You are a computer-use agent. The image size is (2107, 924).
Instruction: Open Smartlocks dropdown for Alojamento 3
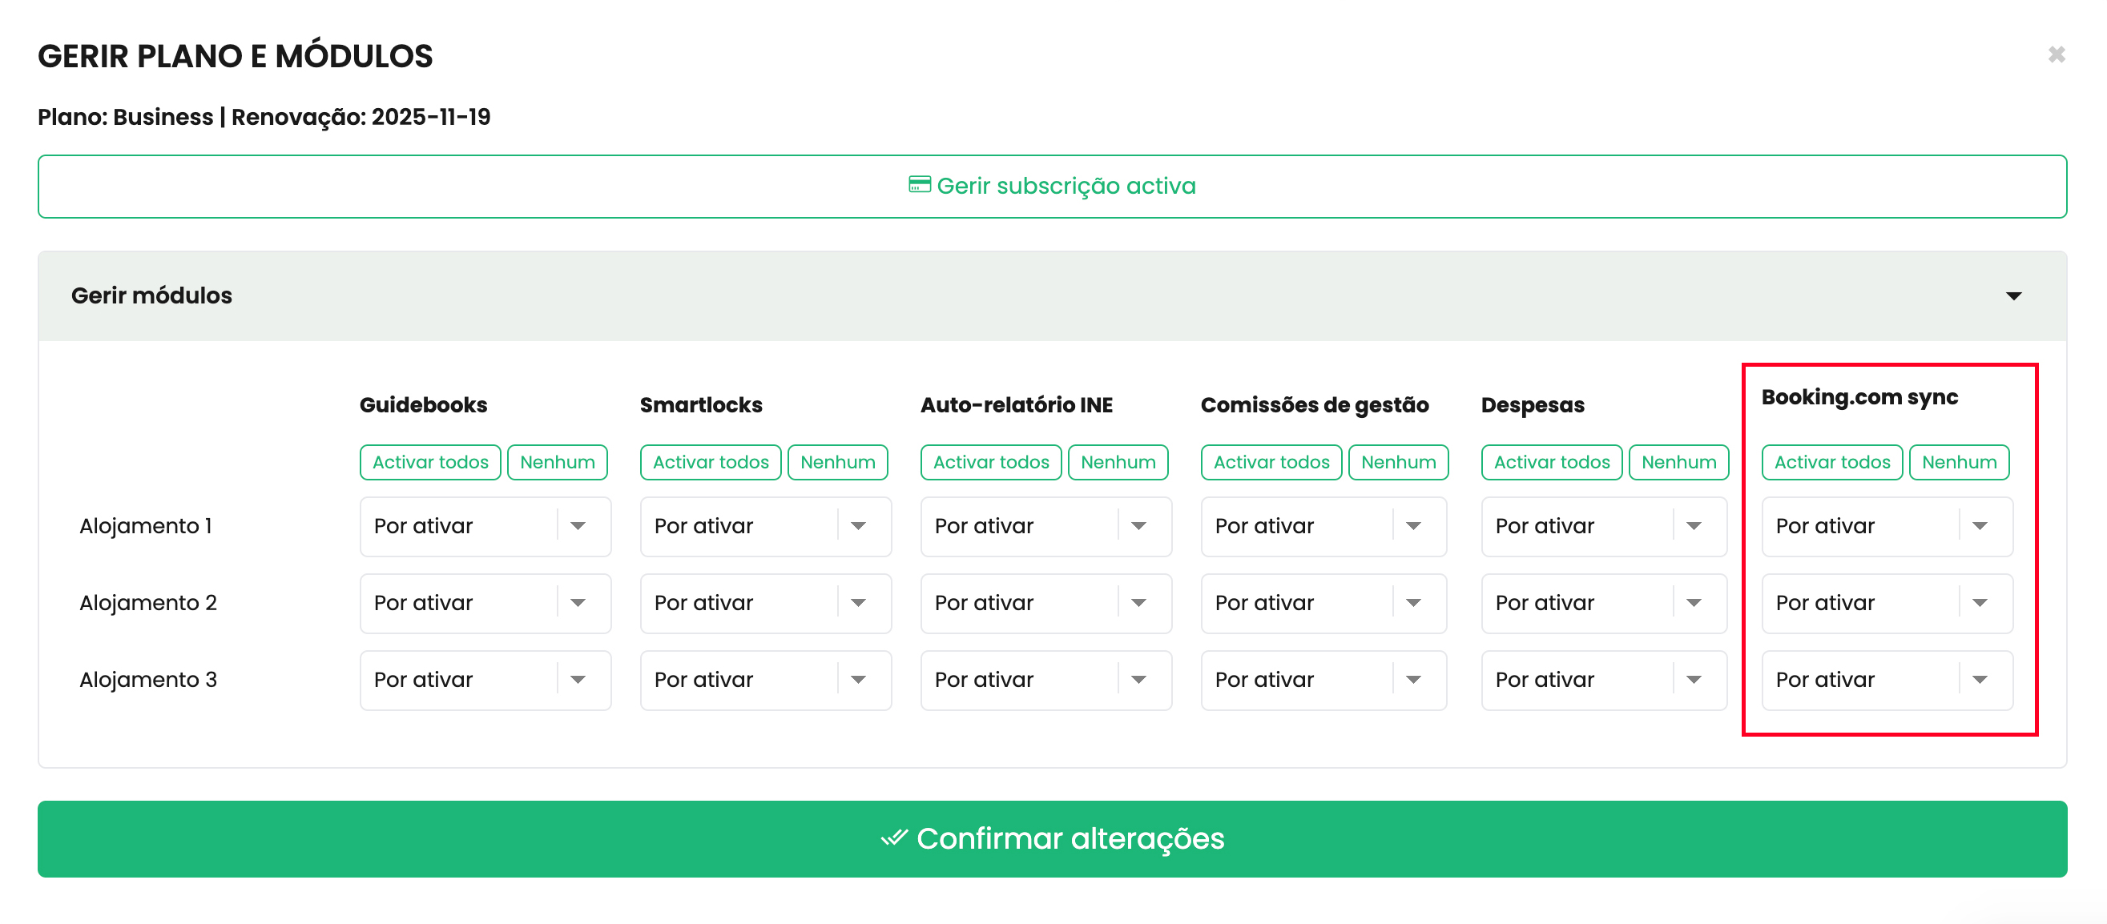point(767,681)
